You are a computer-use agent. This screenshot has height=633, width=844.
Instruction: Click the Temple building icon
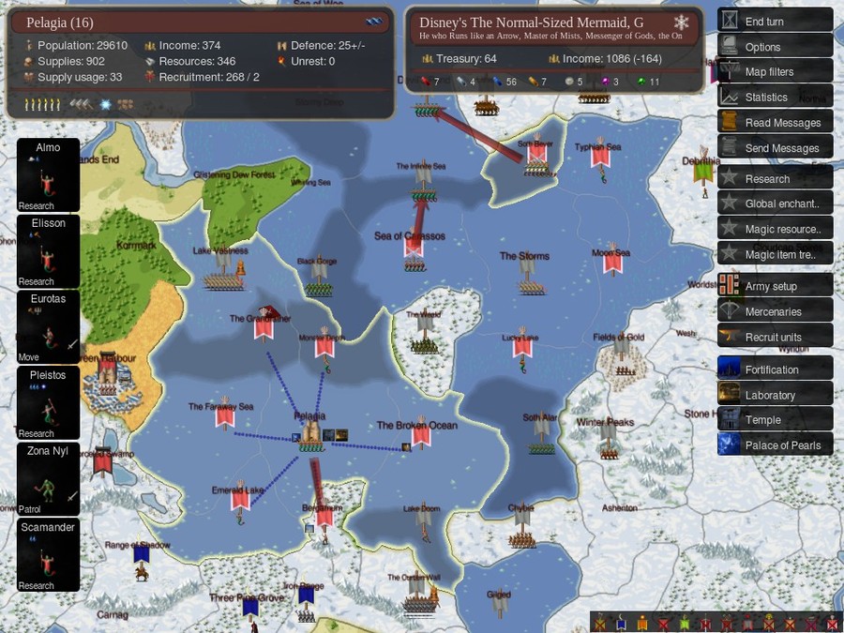click(729, 419)
